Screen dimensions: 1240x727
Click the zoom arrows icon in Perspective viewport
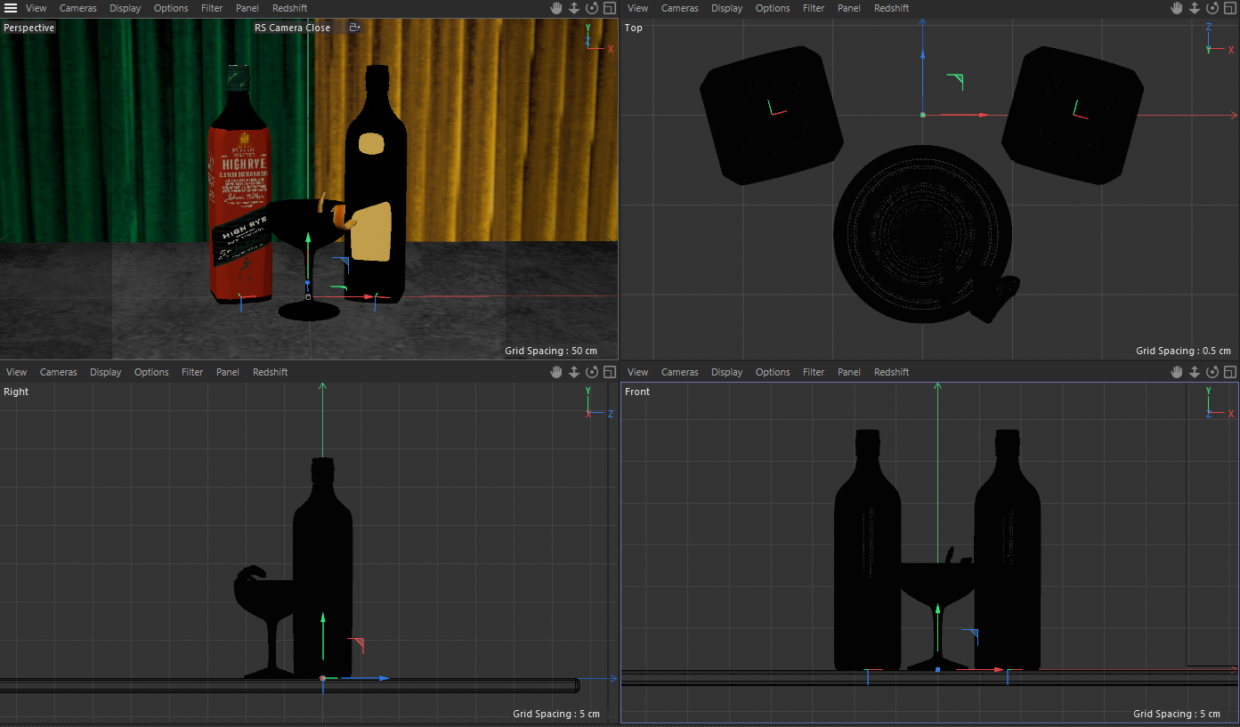[x=574, y=8]
